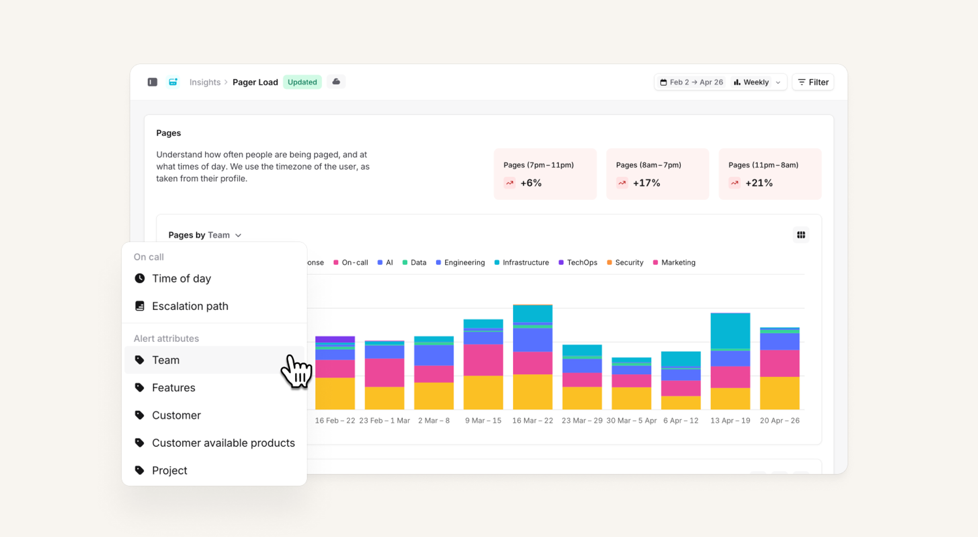Select Features from alert attributes menu
Screen dimensions: 978x537
[x=174, y=387]
